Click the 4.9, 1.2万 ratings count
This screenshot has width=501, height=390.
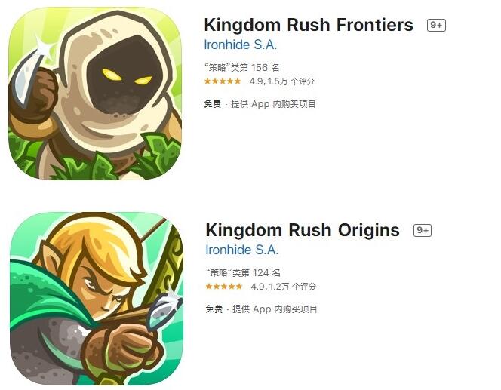[284, 287]
